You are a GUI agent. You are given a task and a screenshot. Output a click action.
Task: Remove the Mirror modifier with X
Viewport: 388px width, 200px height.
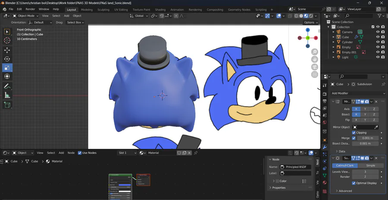(x=376, y=102)
